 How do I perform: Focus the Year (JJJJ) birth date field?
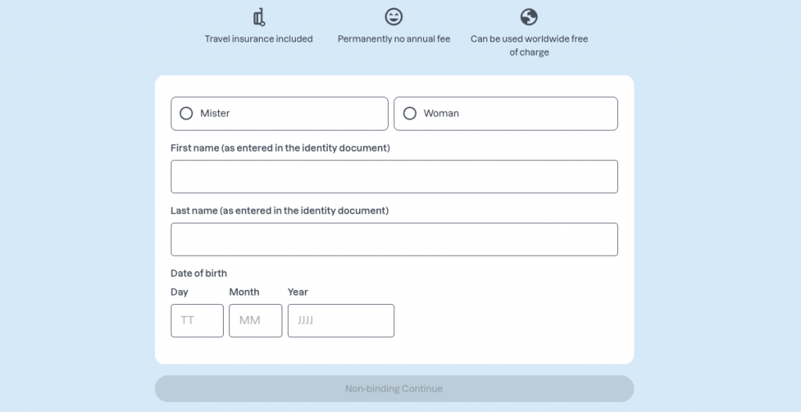(x=341, y=321)
